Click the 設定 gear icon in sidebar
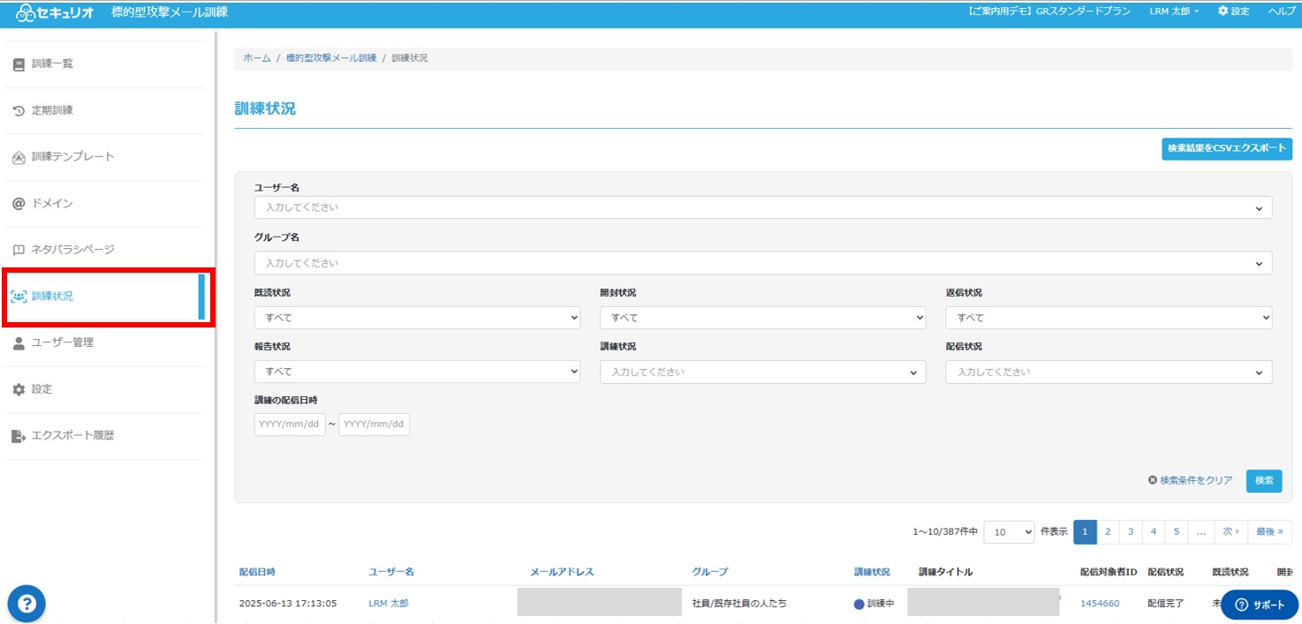This screenshot has width=1302, height=624. coord(19,389)
